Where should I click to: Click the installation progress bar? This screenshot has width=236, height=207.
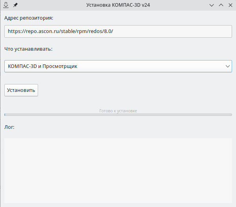118,115
